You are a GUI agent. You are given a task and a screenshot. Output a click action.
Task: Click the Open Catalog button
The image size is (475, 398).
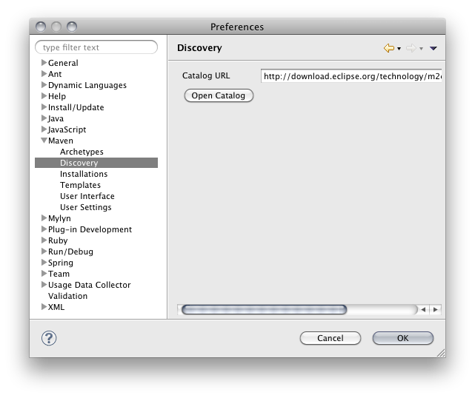coord(219,95)
